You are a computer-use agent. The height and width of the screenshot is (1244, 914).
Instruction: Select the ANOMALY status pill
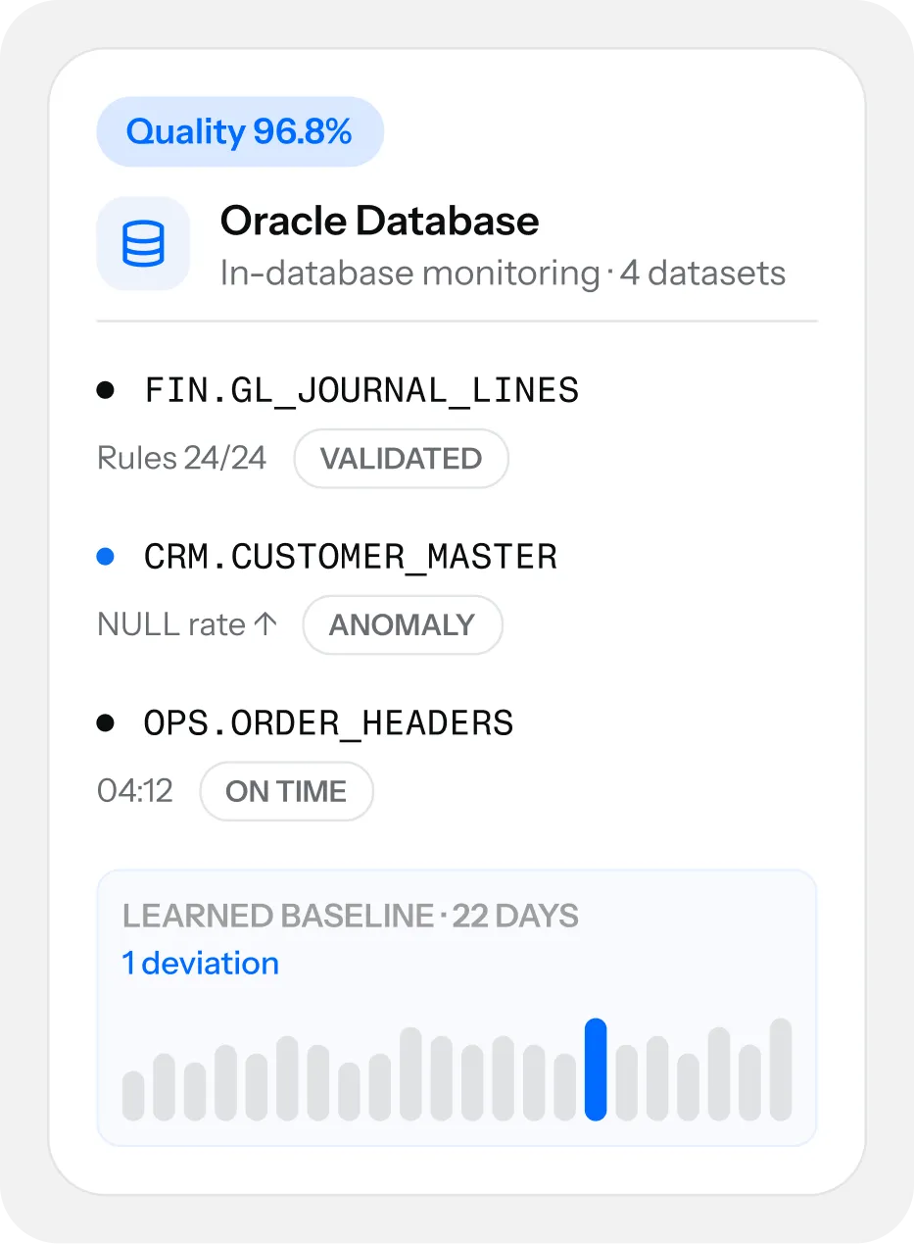(x=402, y=625)
